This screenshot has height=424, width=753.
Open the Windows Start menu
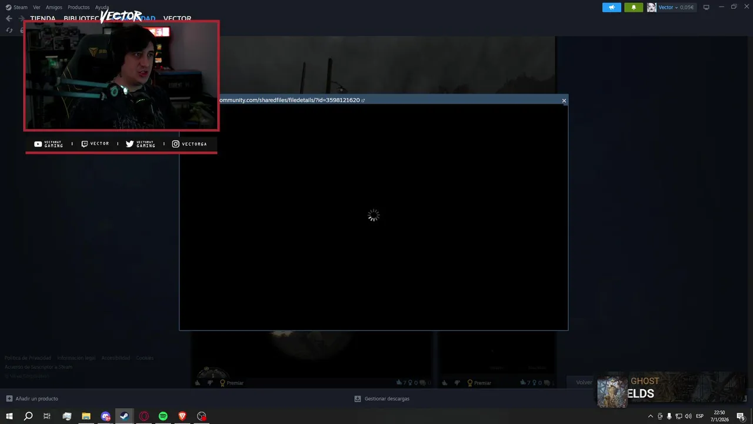pos(9,416)
